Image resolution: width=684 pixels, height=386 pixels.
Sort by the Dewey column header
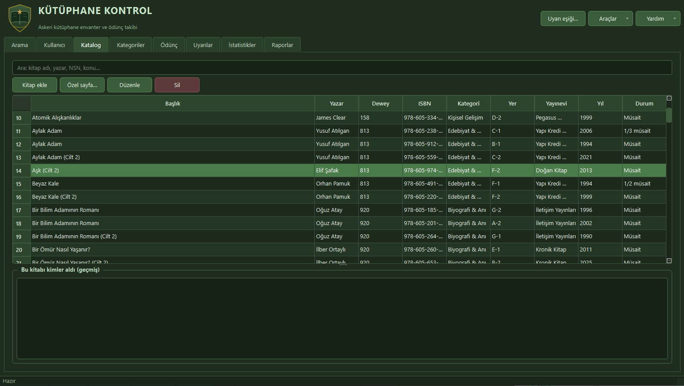[x=381, y=103]
